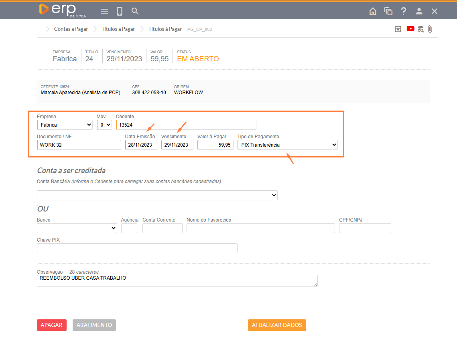Open the Tipo de Pagamento dropdown

tap(287, 145)
